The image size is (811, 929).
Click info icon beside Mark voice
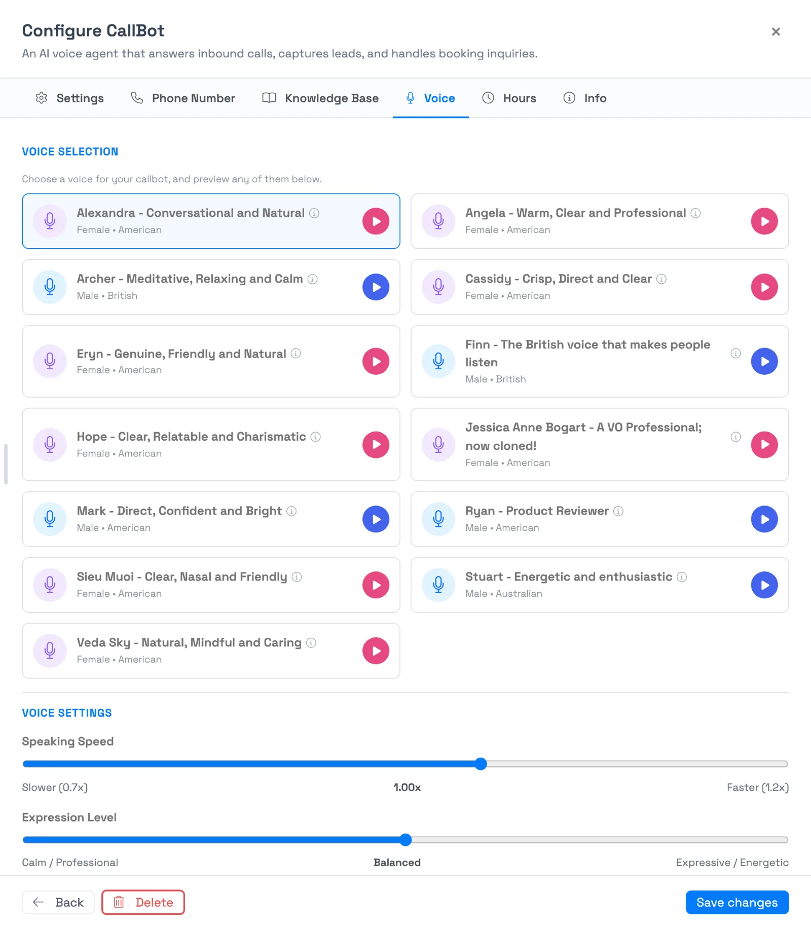(291, 511)
